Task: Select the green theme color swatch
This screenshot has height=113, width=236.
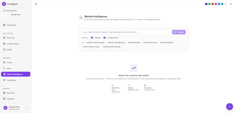Action: pos(209,4)
